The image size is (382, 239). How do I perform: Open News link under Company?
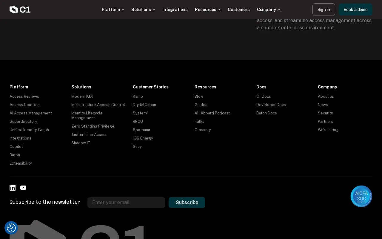pyautogui.click(x=323, y=105)
